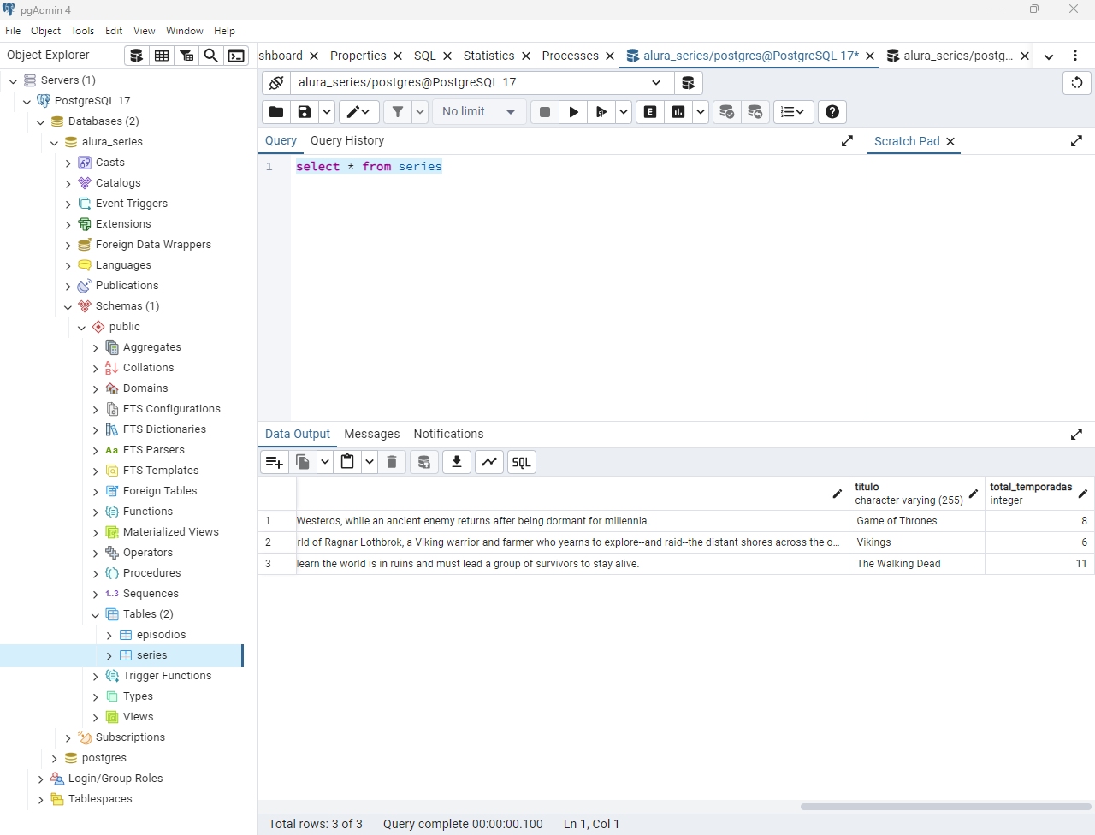The width and height of the screenshot is (1095, 835).
Task: Run the Explain button
Action: (650, 112)
